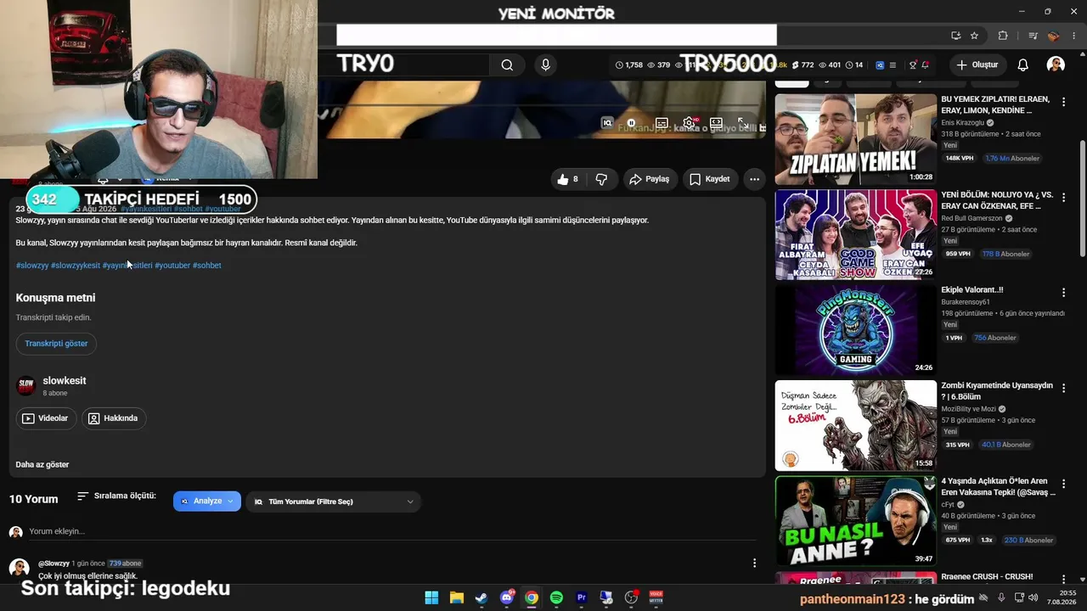Click the vidIQ Analyze comments dropdown button

(207, 502)
